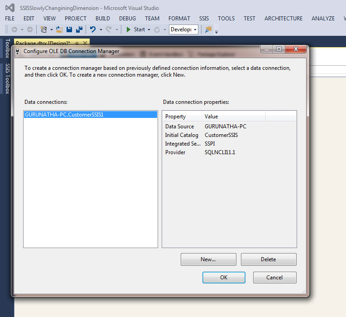This screenshot has height=317, width=346.
Task: Open the EDIT menu
Action: [x=29, y=18]
